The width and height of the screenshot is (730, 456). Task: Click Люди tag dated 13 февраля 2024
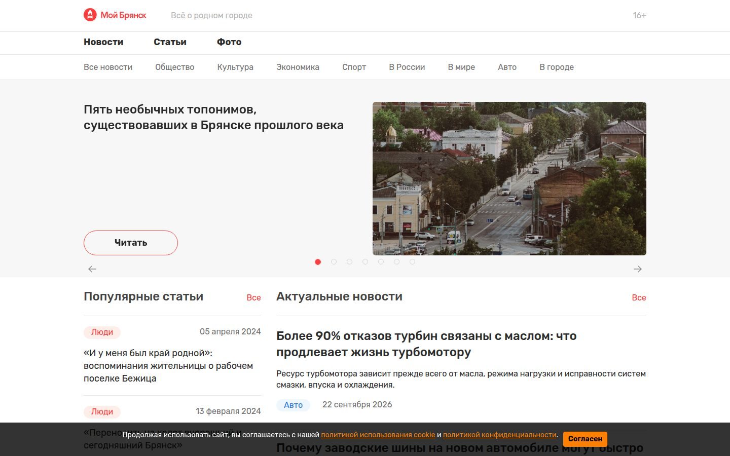coord(102,412)
